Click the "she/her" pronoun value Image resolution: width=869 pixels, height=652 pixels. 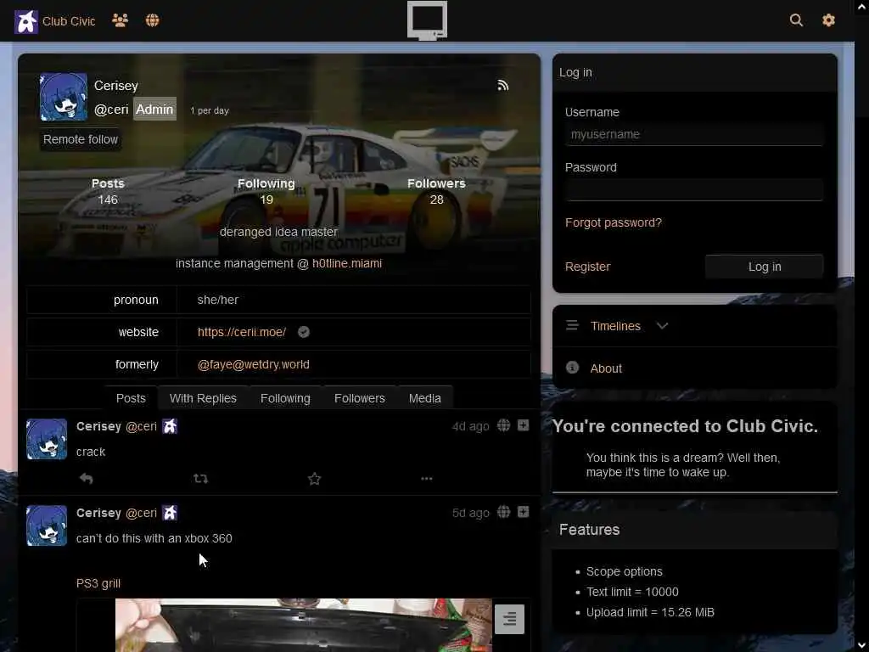(218, 300)
